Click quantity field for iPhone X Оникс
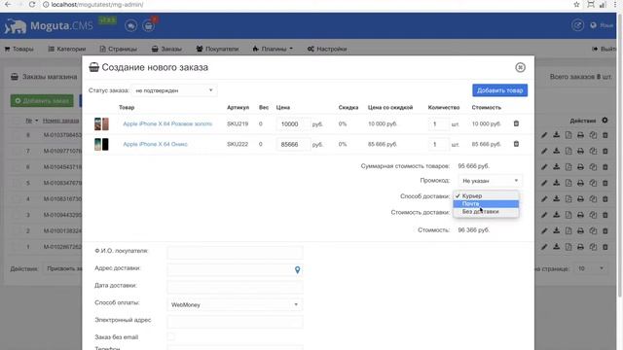 [x=439, y=145]
